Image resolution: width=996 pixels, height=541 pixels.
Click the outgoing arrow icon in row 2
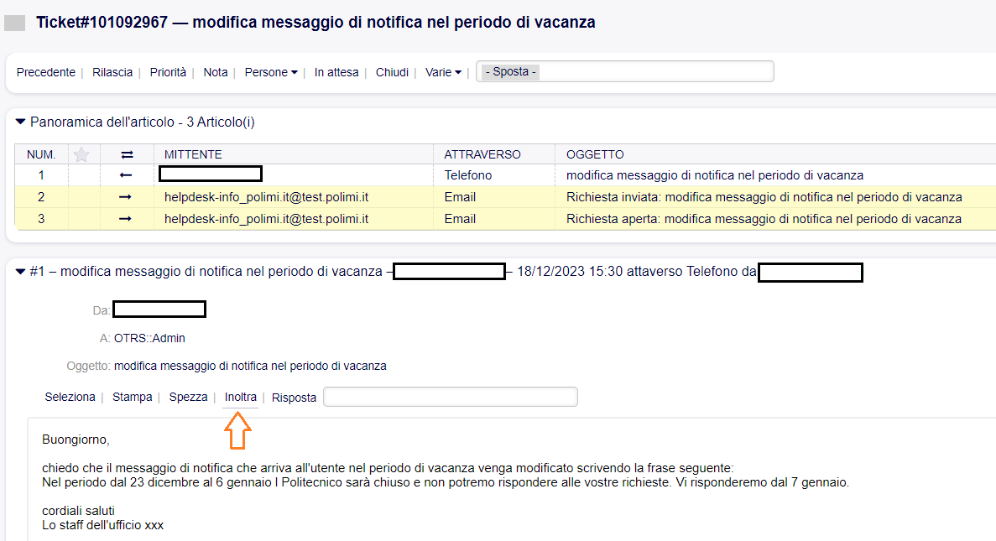[126, 197]
